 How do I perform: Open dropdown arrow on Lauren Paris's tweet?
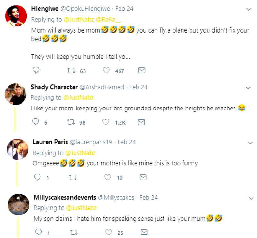click(x=251, y=142)
